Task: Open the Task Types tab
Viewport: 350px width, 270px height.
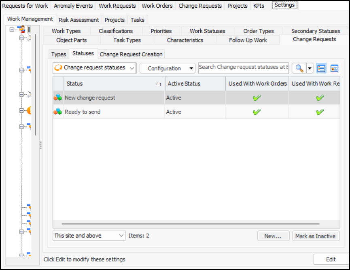Action: click(127, 40)
